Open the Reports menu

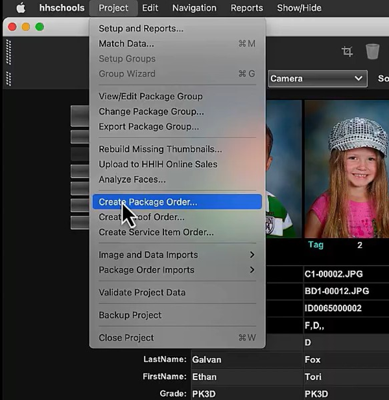tap(246, 8)
